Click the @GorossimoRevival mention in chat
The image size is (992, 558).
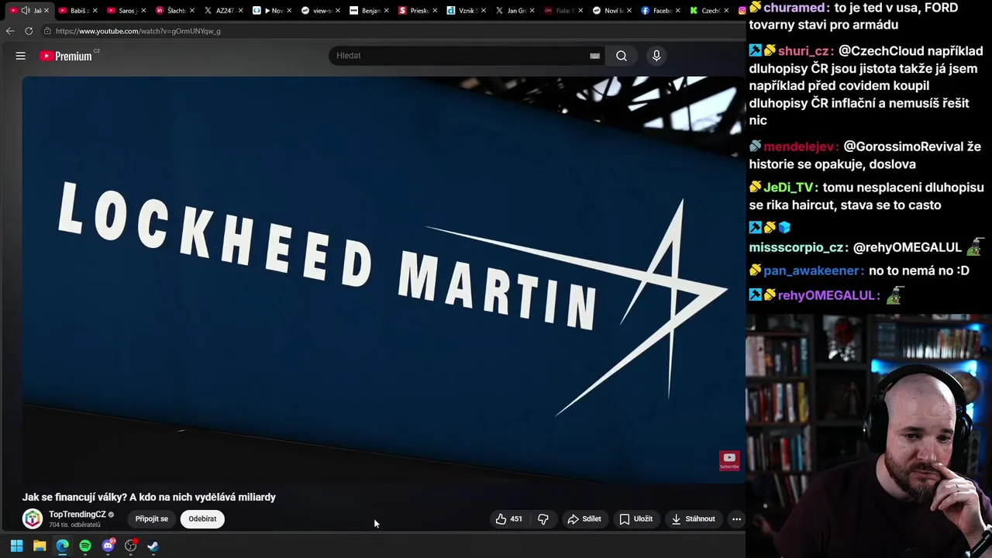903,146
